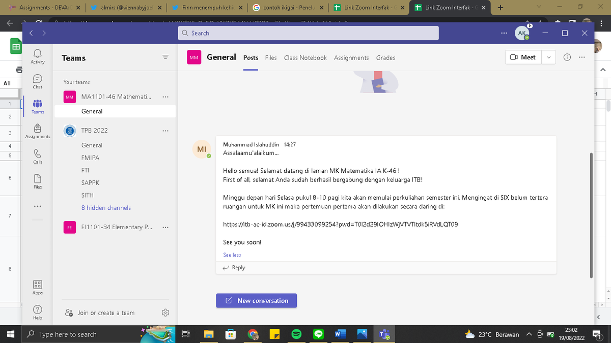The image size is (611, 343).
Task: Open the teams list filter icon
Action: point(165,57)
